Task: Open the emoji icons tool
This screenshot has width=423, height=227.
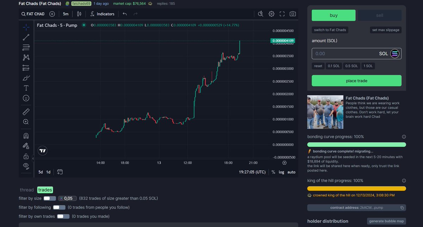Action: click(x=26, y=98)
